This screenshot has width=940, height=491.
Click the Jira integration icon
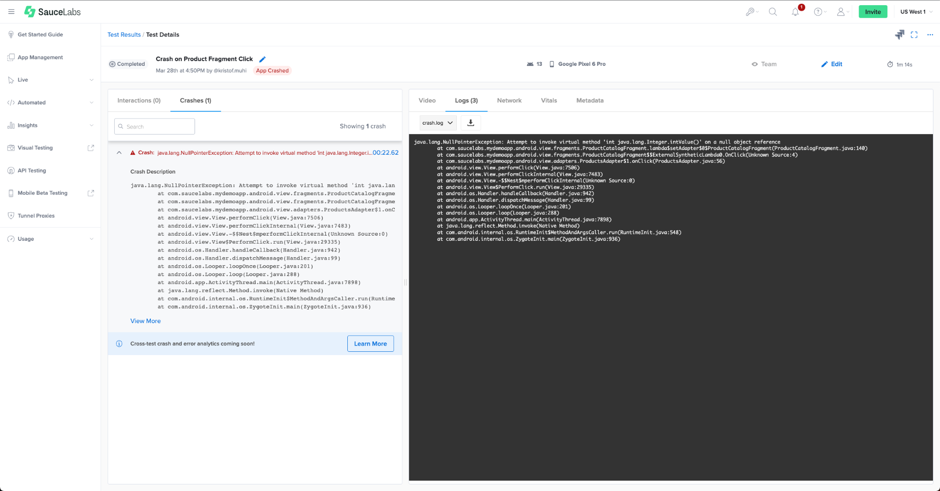[x=899, y=34]
